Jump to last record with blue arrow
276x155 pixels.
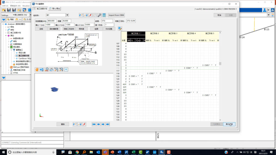(107, 124)
